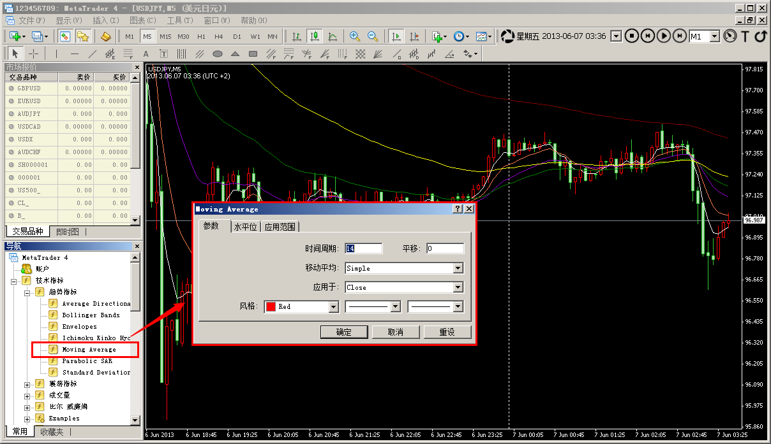The image size is (771, 444).
Task: Select the ellipse drawing tool
Action: (218, 54)
